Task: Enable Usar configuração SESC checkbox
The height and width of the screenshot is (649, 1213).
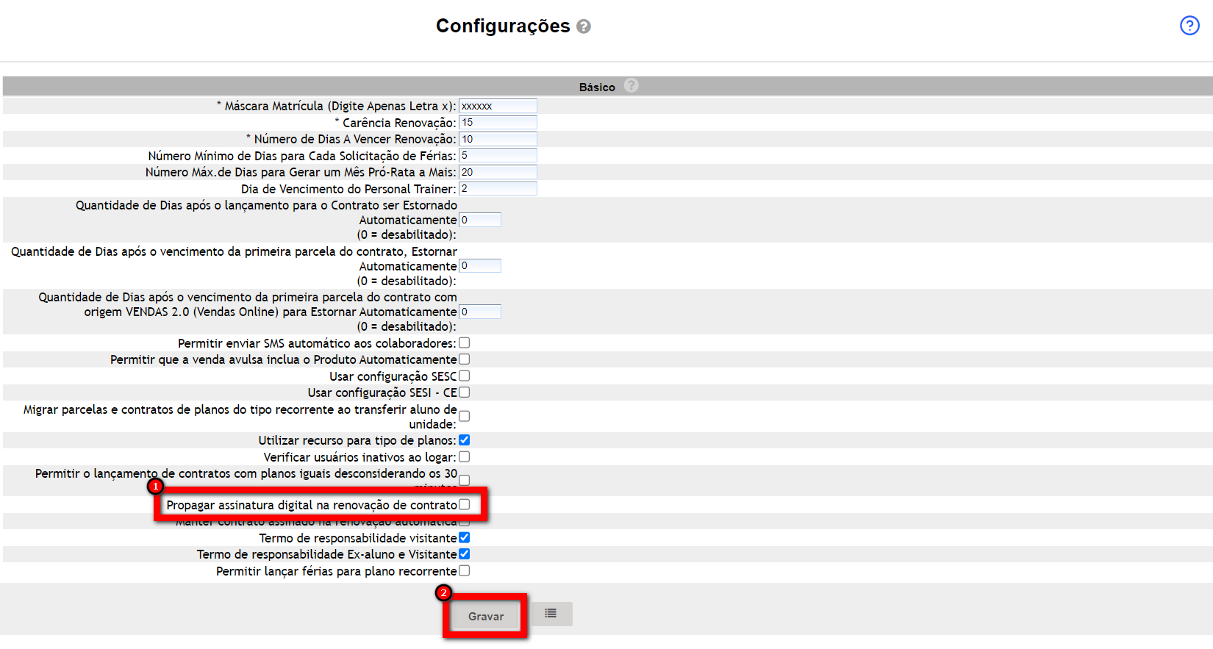Action: pos(465,376)
